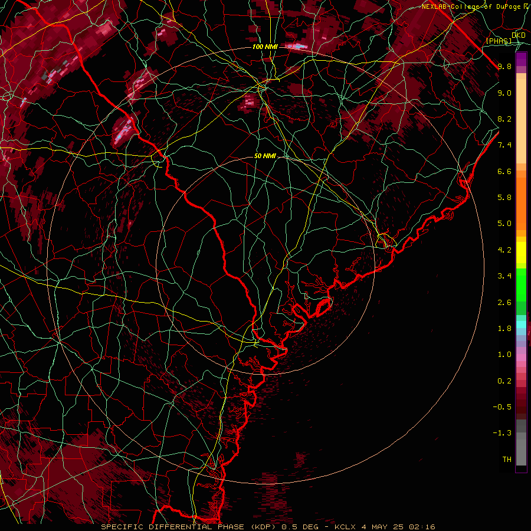
Task: Click the 9.0 scale value
Action: (x=504, y=93)
